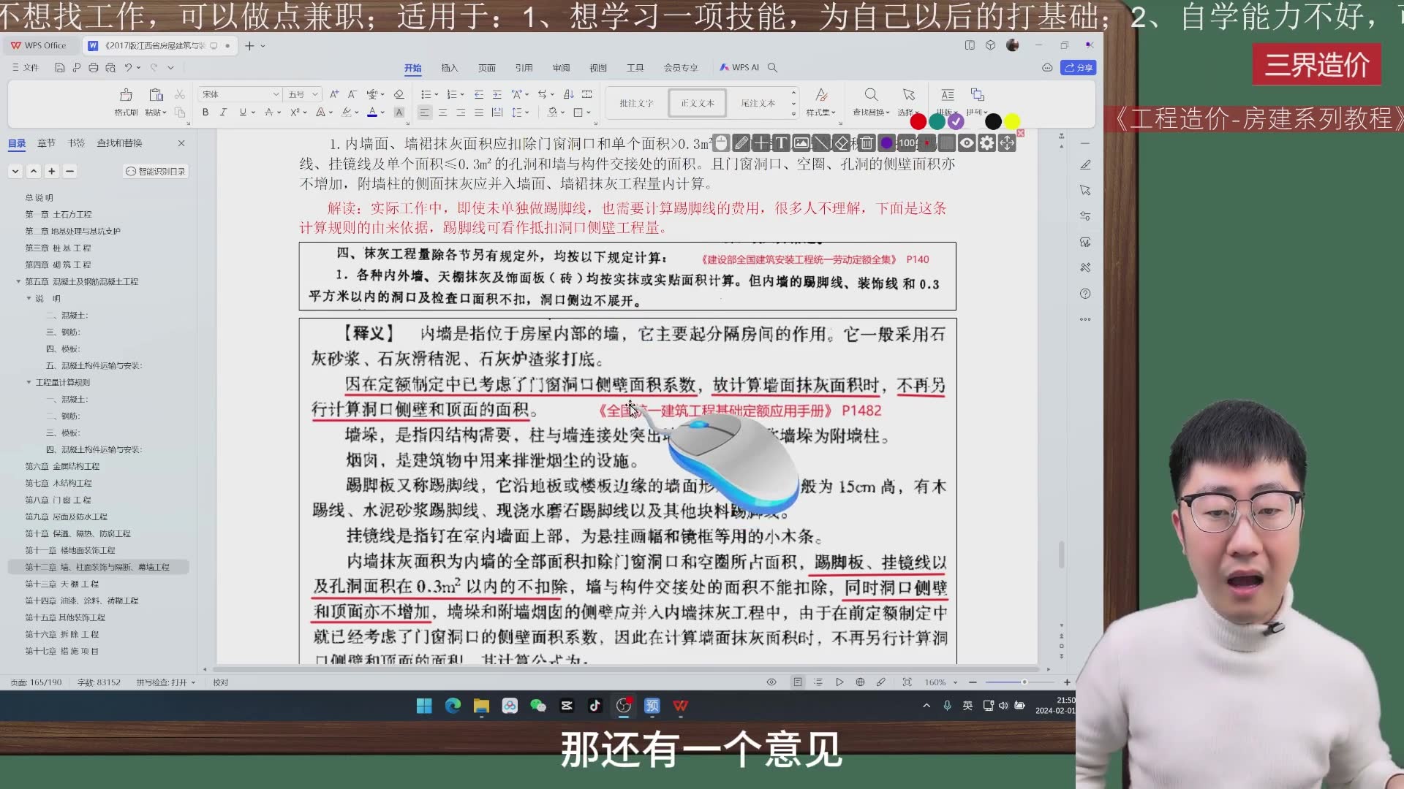Collapse chapter 第五章 混凝土及钢筋混凝土工程
This screenshot has height=789, width=1404.
click(x=18, y=281)
